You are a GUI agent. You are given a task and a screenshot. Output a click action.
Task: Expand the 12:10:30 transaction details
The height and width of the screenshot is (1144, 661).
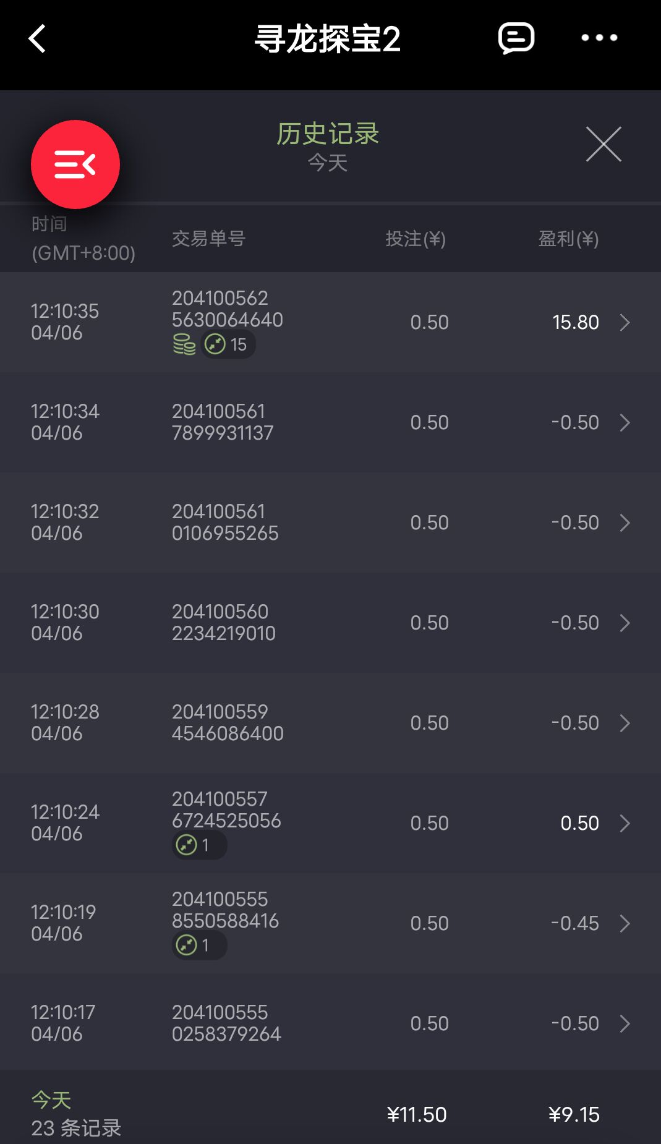point(625,623)
